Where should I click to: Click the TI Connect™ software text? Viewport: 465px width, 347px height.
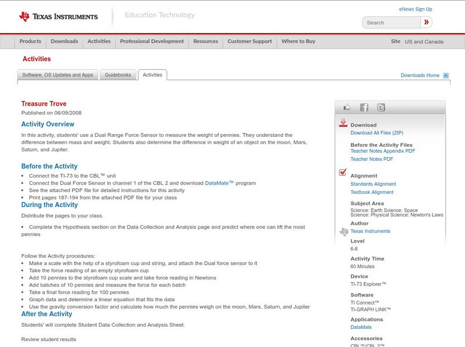(x=365, y=302)
